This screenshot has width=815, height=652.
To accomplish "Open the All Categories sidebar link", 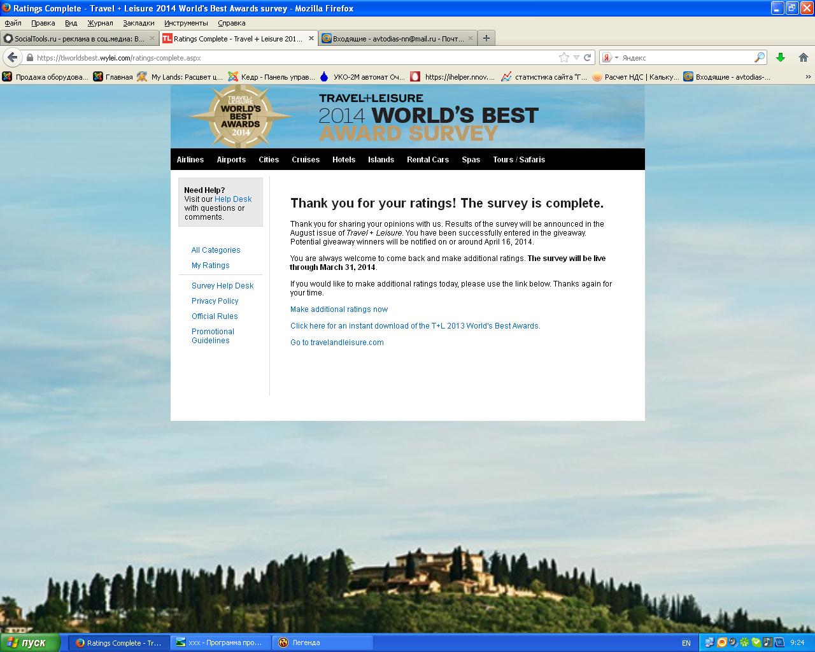I will coord(216,250).
